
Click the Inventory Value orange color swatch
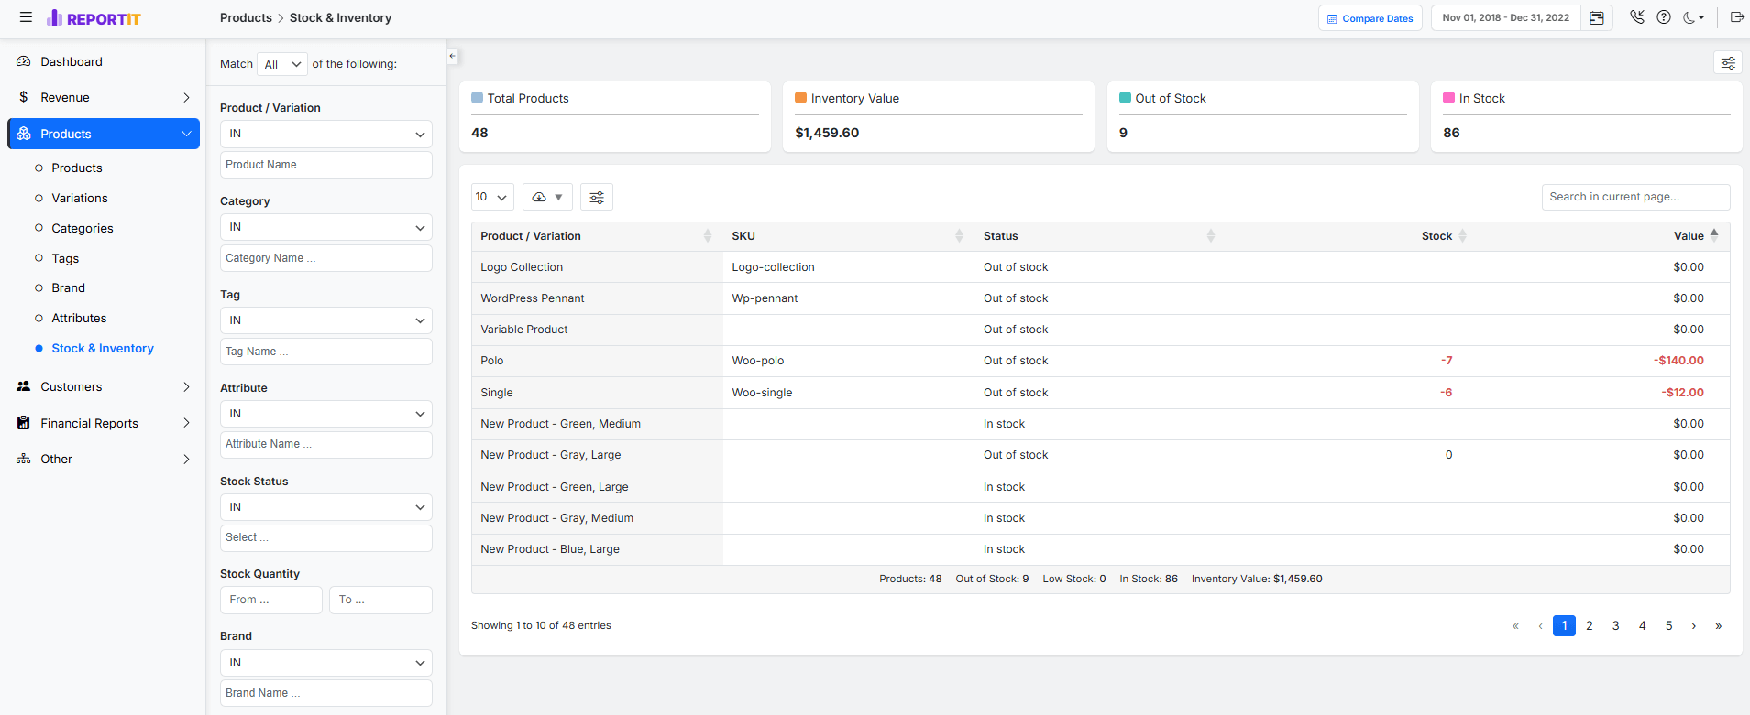(x=800, y=98)
